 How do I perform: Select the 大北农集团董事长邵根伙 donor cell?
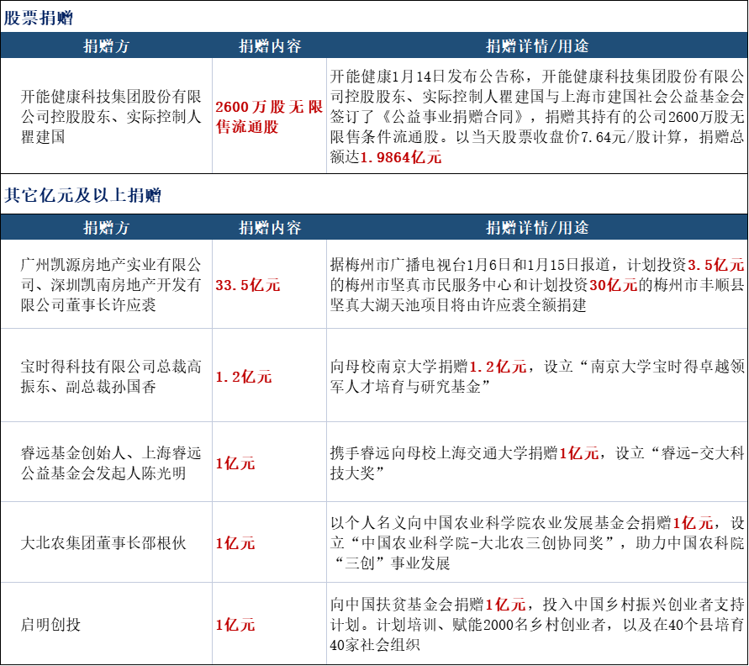[x=106, y=543]
